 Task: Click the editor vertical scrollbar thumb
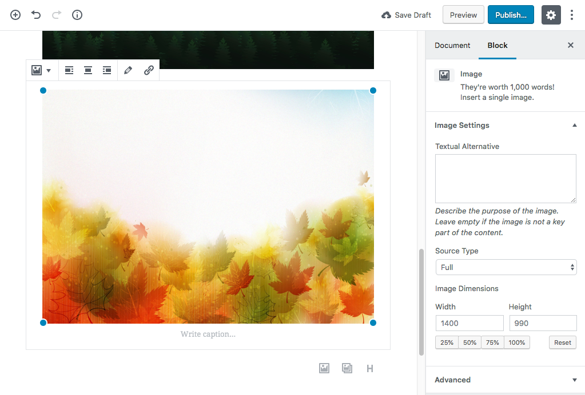[x=421, y=302]
